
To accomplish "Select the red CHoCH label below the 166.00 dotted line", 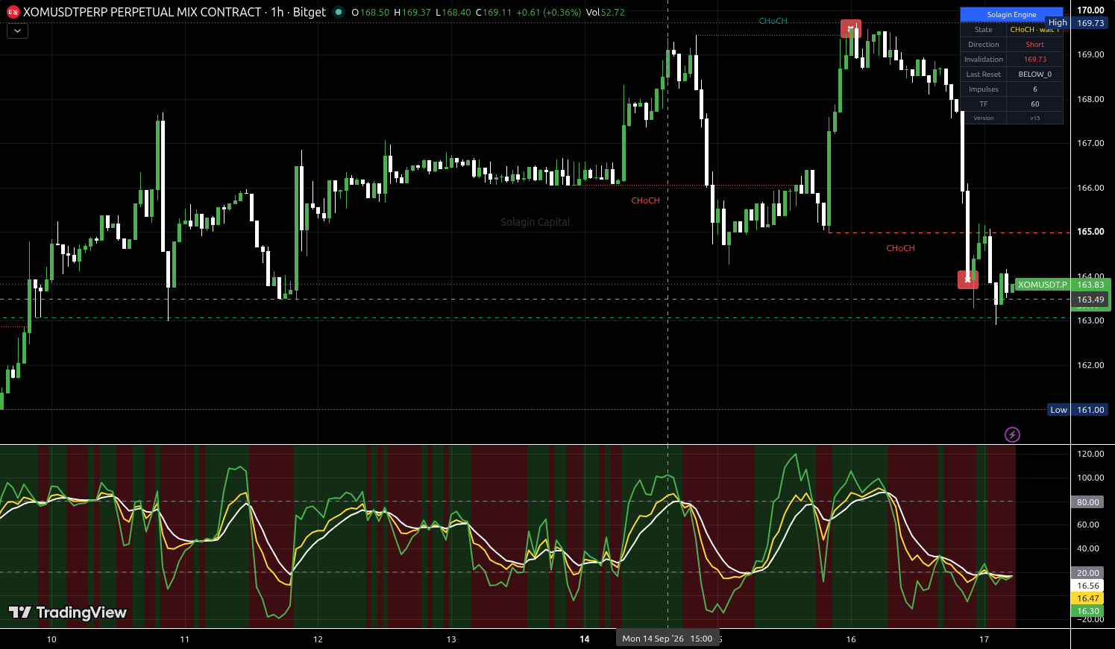I will pyautogui.click(x=645, y=200).
